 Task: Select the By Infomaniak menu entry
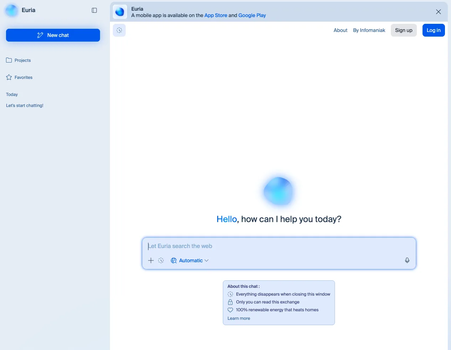pyautogui.click(x=369, y=30)
